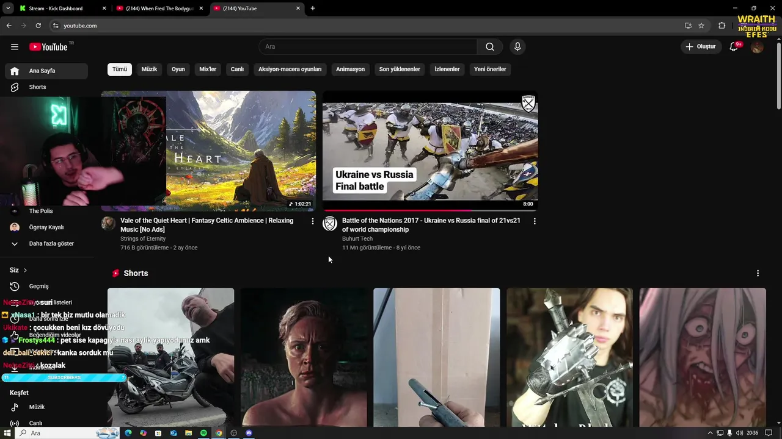Open Shorts shelf three-dot menu
This screenshot has height=439, width=782.
click(x=758, y=273)
